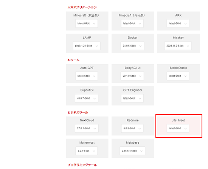Choose the StableStudio tool label
This screenshot has width=208, height=169.
(178, 68)
